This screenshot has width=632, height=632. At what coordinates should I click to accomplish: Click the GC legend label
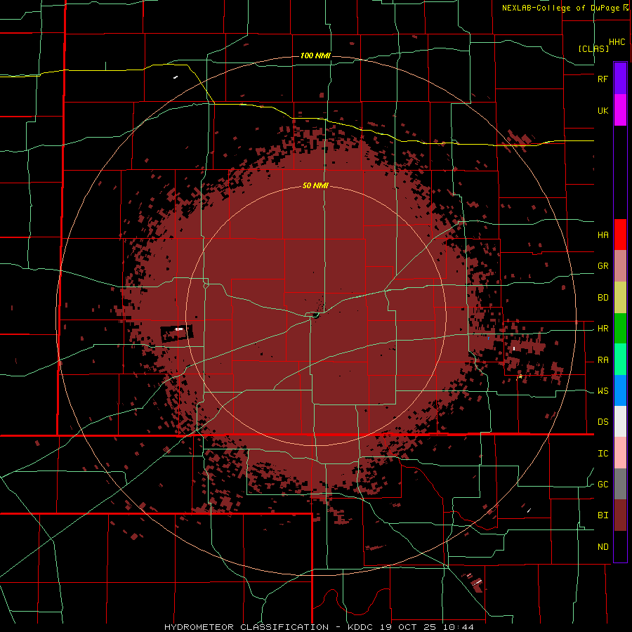coord(603,485)
